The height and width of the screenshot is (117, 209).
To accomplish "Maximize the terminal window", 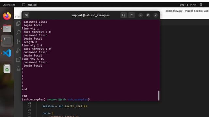I will 148,15.
